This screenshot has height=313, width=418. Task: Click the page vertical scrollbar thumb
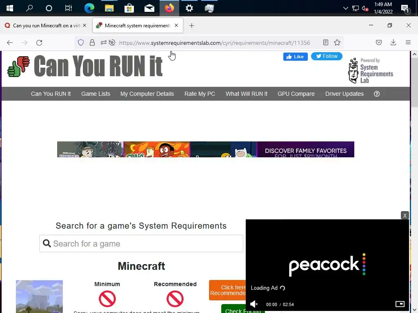coord(414,82)
